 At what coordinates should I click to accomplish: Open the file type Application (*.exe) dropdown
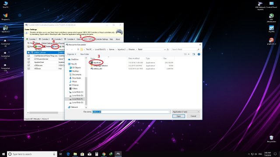point(186,112)
